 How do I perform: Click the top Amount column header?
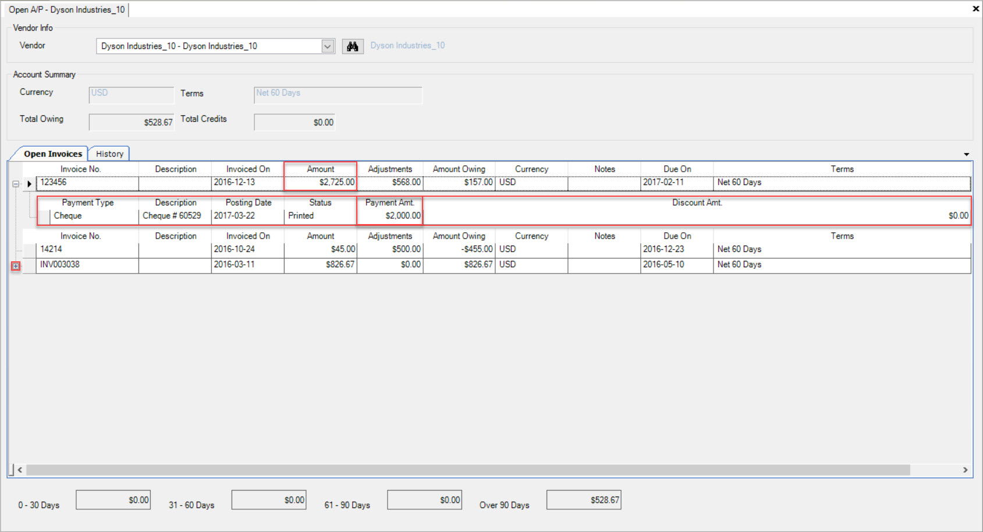(321, 169)
